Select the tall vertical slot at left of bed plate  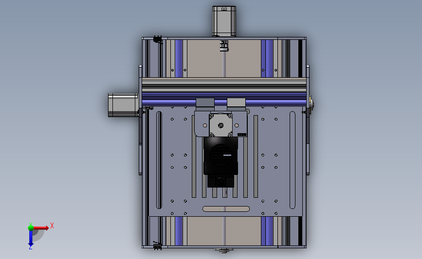pyautogui.click(x=159, y=160)
